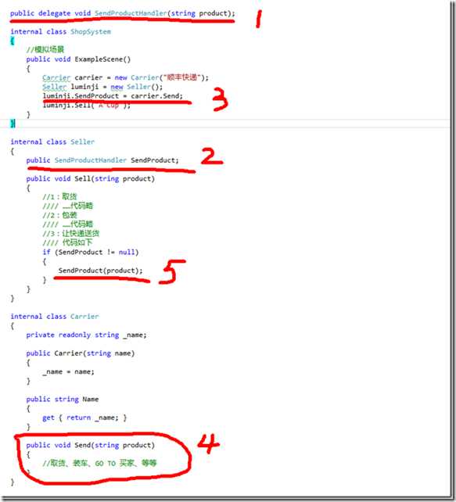This screenshot has height=502, width=456.
Task: Click the 'public SendProductHandler SendProduct;' field line
Action: click(102, 160)
